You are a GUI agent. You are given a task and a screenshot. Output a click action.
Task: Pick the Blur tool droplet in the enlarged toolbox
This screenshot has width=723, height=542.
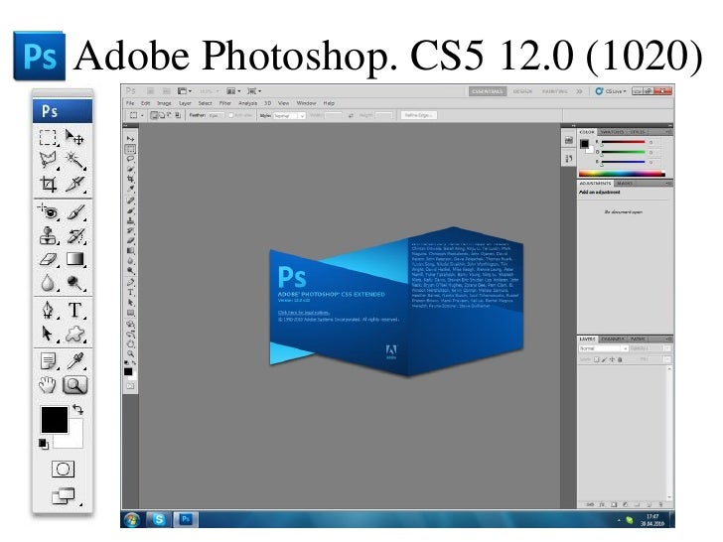coord(48,283)
